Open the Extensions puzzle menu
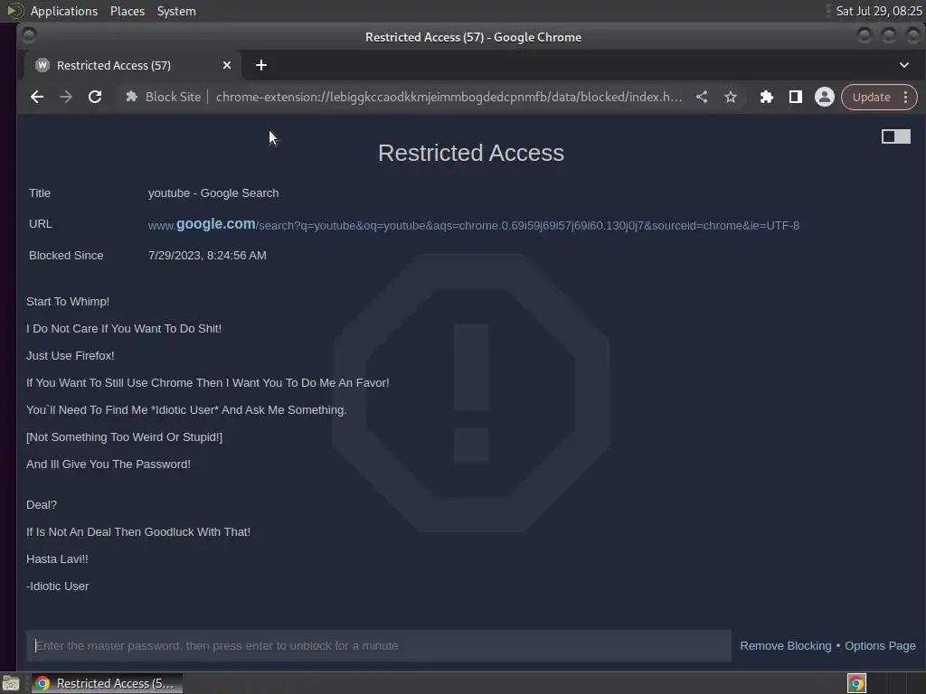The width and height of the screenshot is (926, 694). [x=767, y=97]
